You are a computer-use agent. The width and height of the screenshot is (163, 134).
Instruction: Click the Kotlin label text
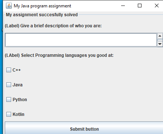pyautogui.click(x=19, y=114)
